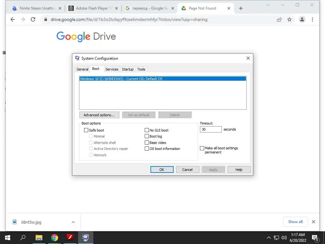Select Alternate shell radio button

coord(91,143)
